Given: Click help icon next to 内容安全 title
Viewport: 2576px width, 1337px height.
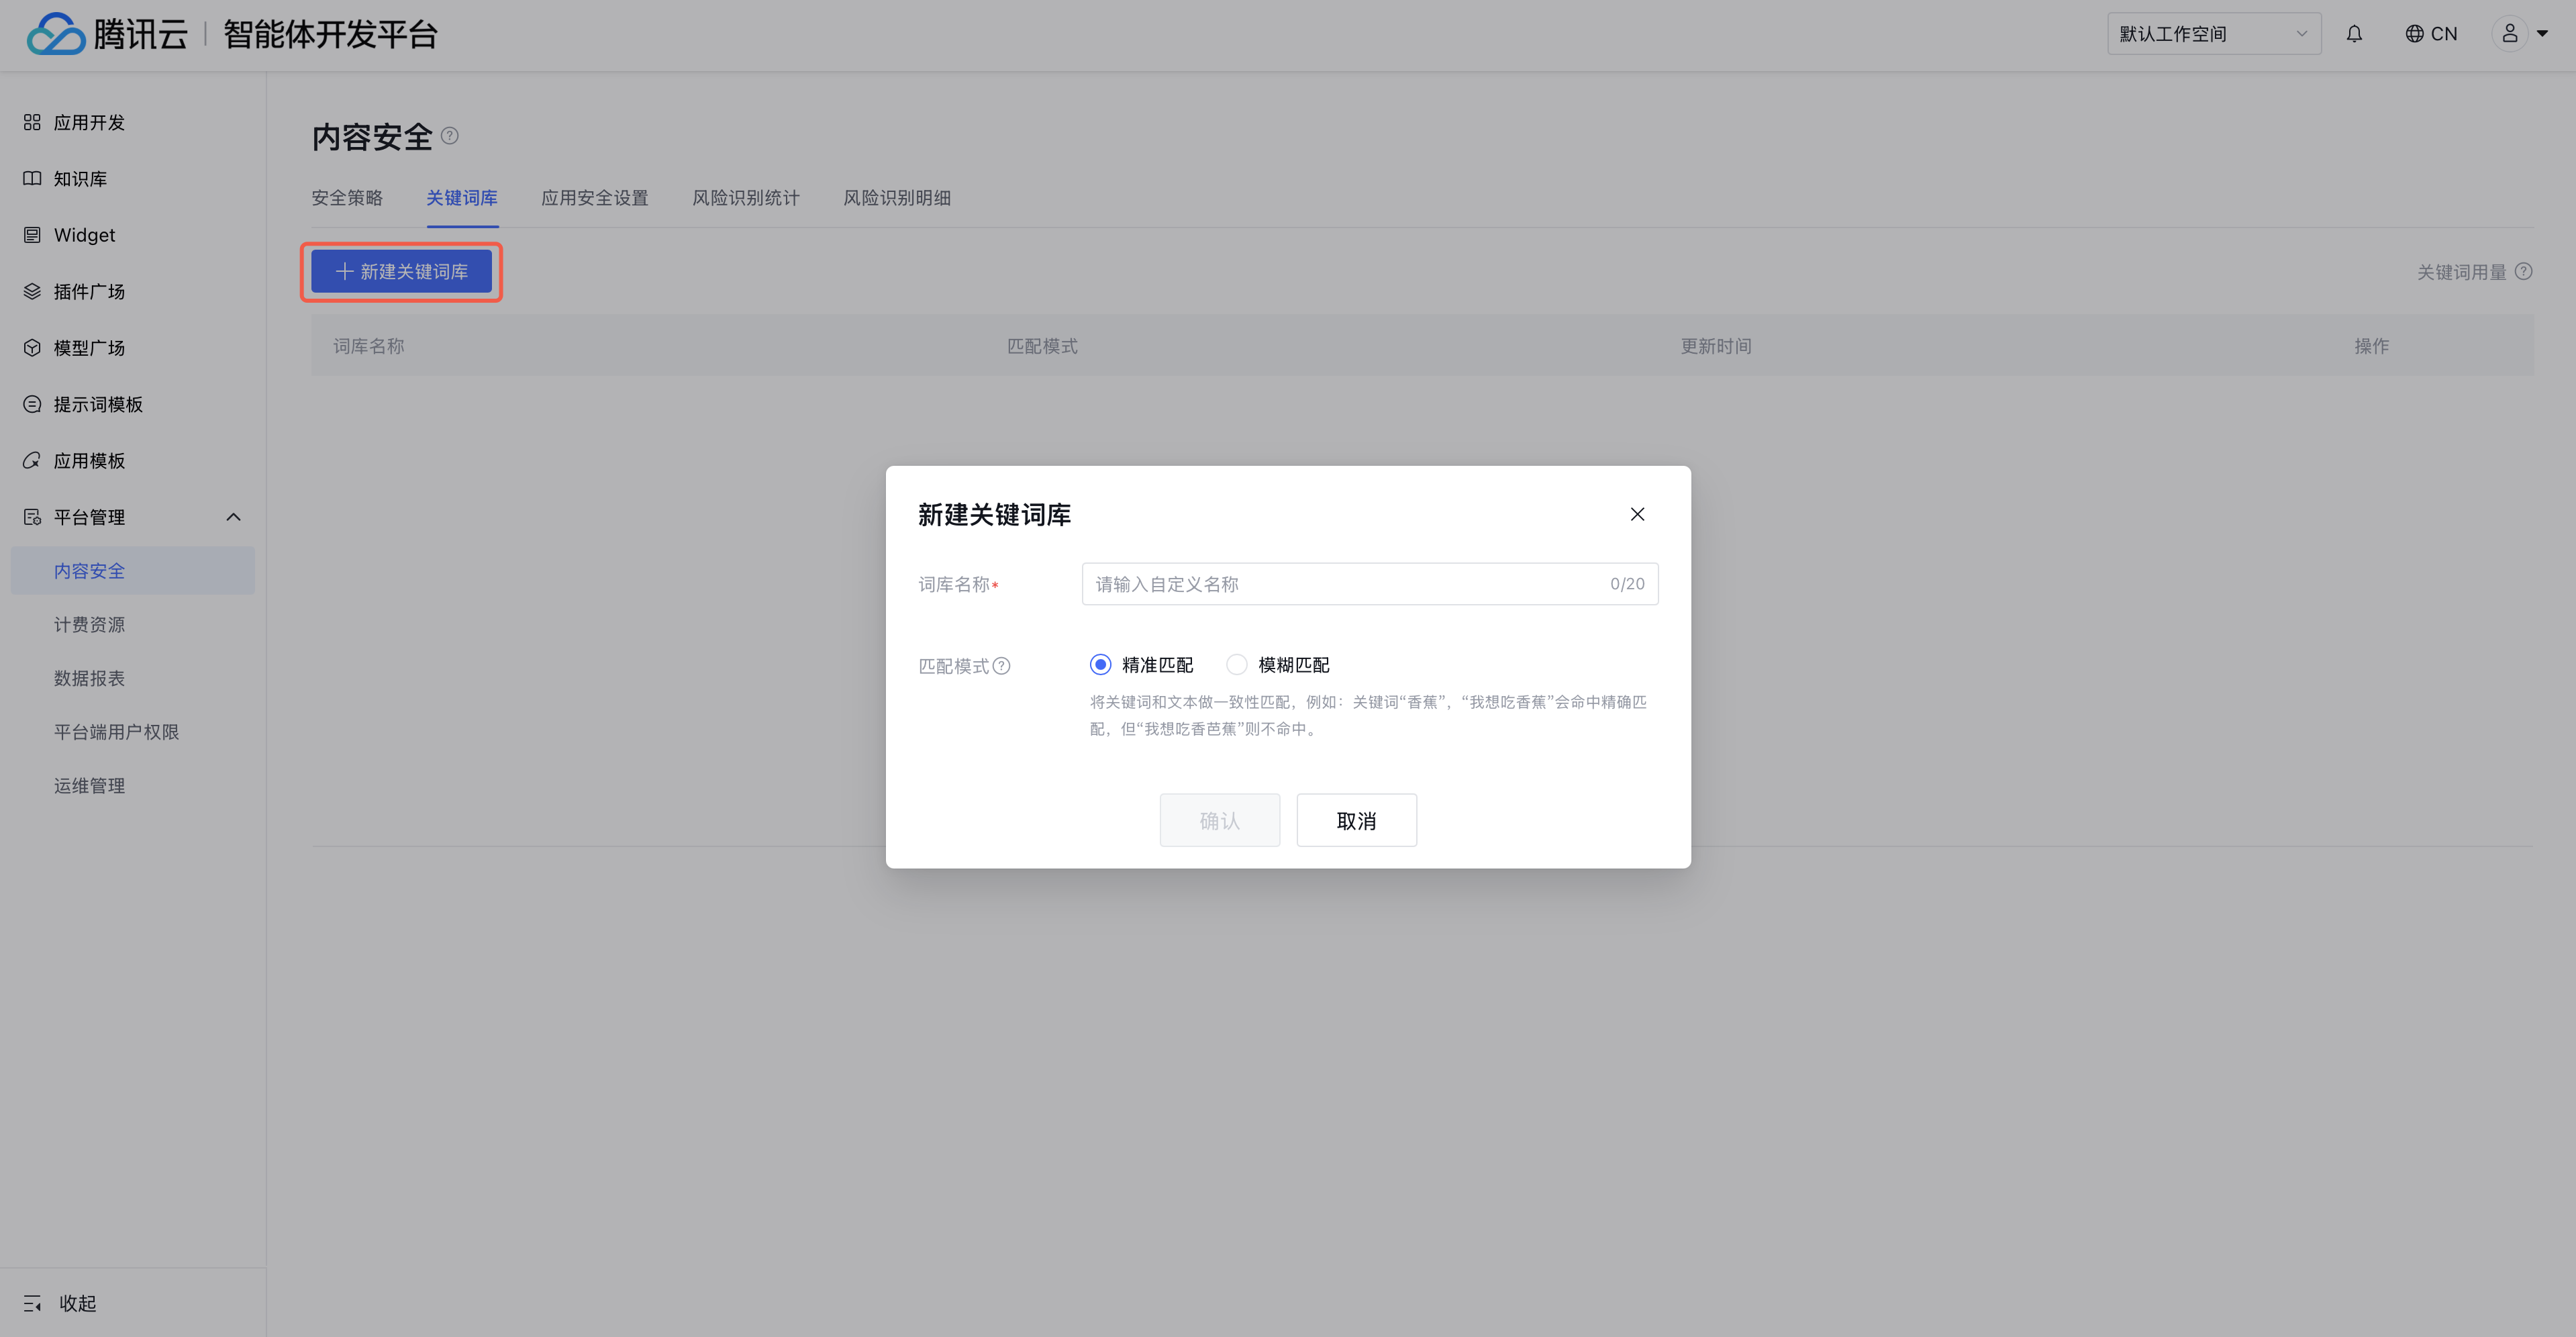Looking at the screenshot, I should click(x=450, y=135).
